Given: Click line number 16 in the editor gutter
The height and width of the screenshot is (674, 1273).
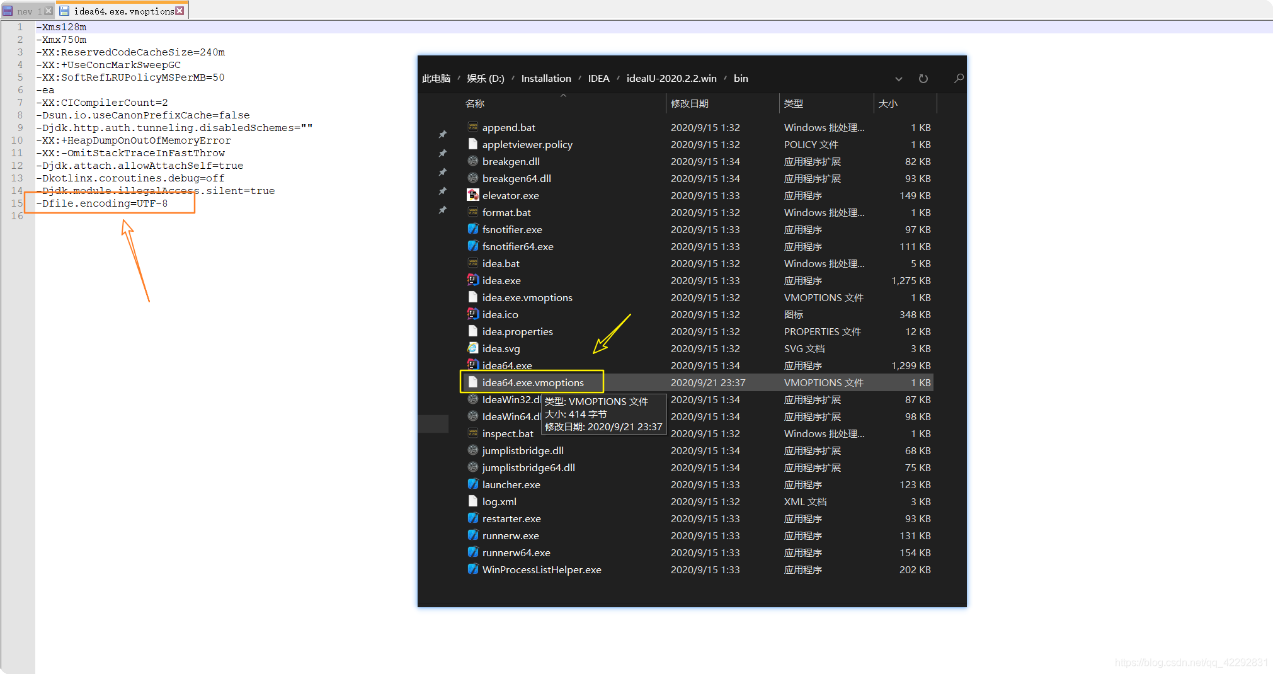Looking at the screenshot, I should (17, 216).
